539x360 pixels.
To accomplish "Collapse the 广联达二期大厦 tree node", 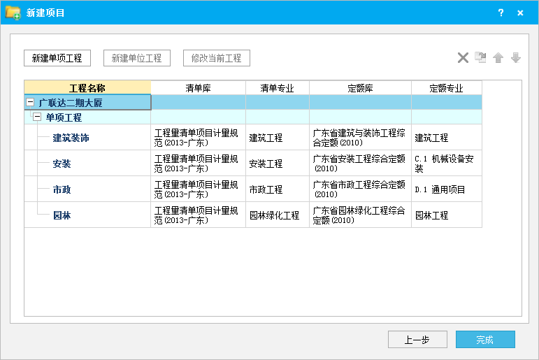I will click(30, 103).
